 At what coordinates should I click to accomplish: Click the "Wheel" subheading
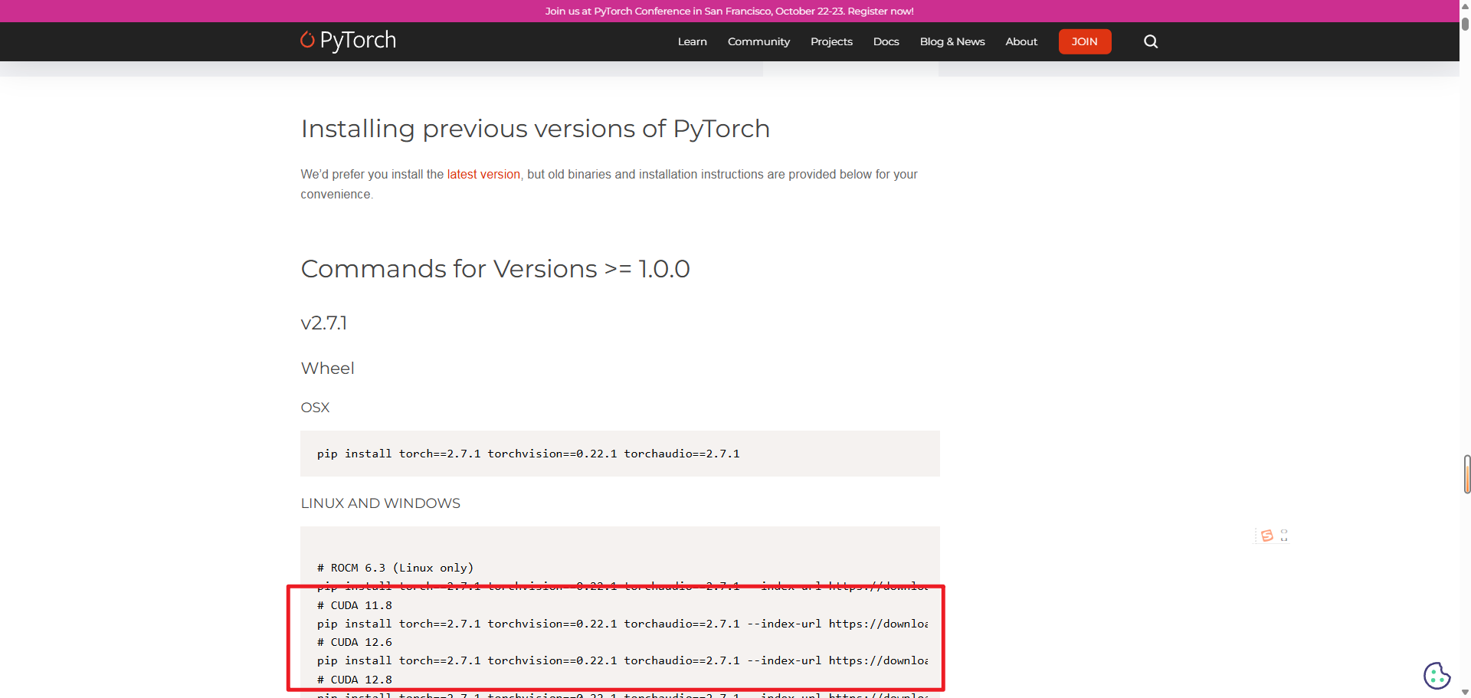[x=327, y=369]
